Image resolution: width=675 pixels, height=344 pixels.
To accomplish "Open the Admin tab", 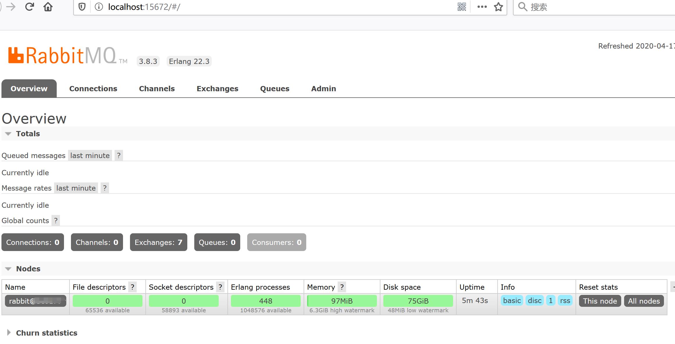I will click(x=323, y=89).
